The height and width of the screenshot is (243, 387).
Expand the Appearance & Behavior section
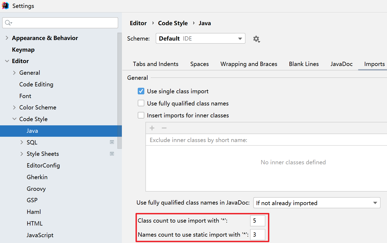[7, 38]
